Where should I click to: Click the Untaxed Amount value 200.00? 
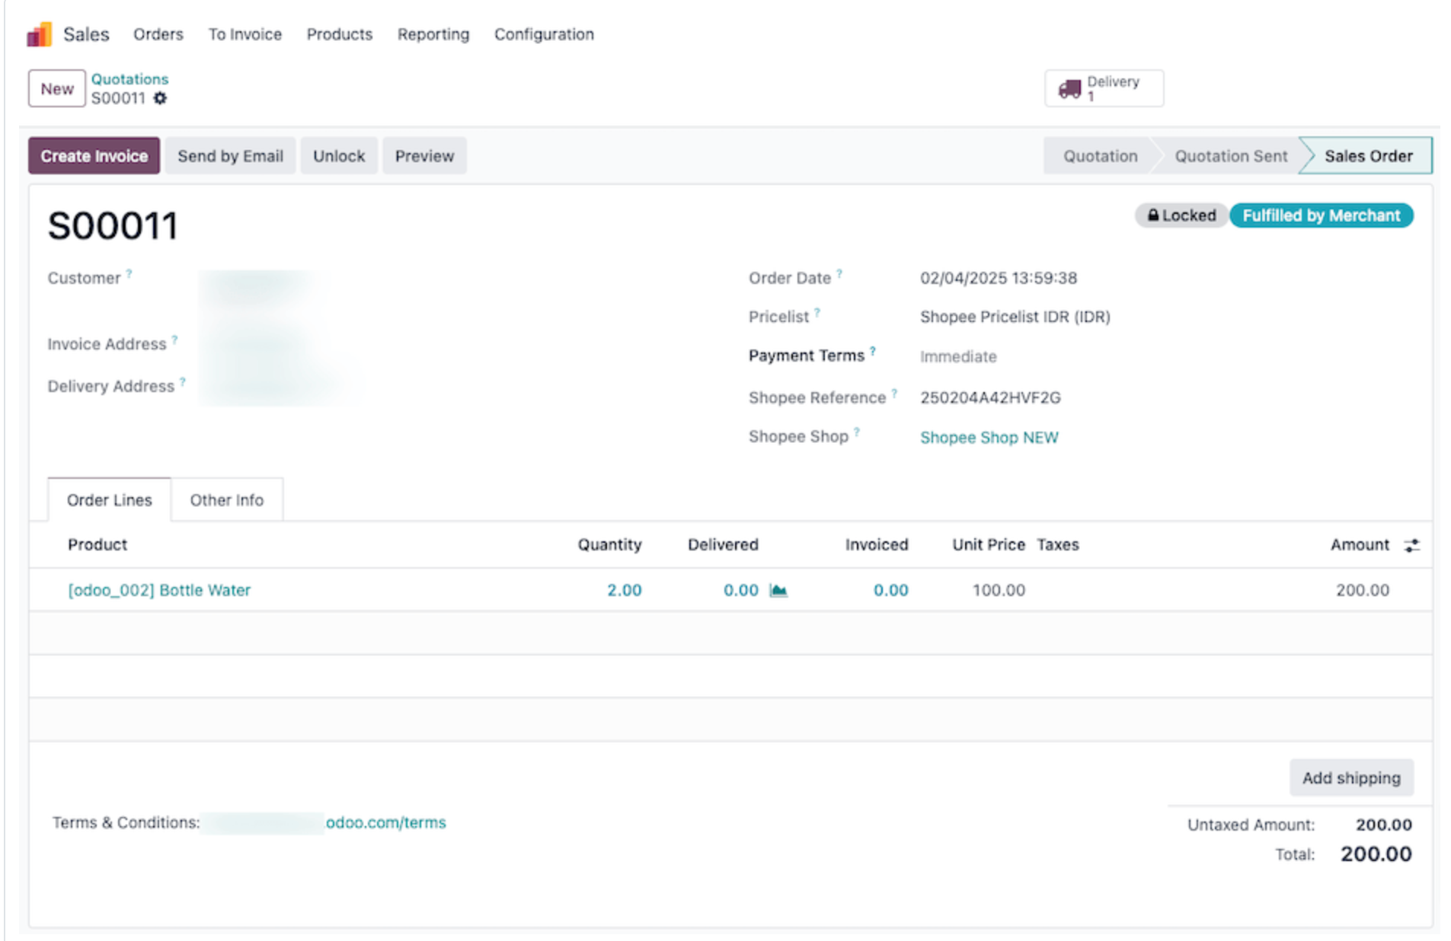1383,825
